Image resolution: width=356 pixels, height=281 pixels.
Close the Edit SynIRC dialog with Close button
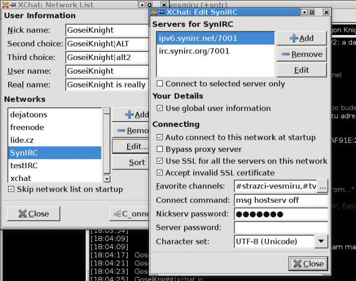pyautogui.click(x=308, y=264)
